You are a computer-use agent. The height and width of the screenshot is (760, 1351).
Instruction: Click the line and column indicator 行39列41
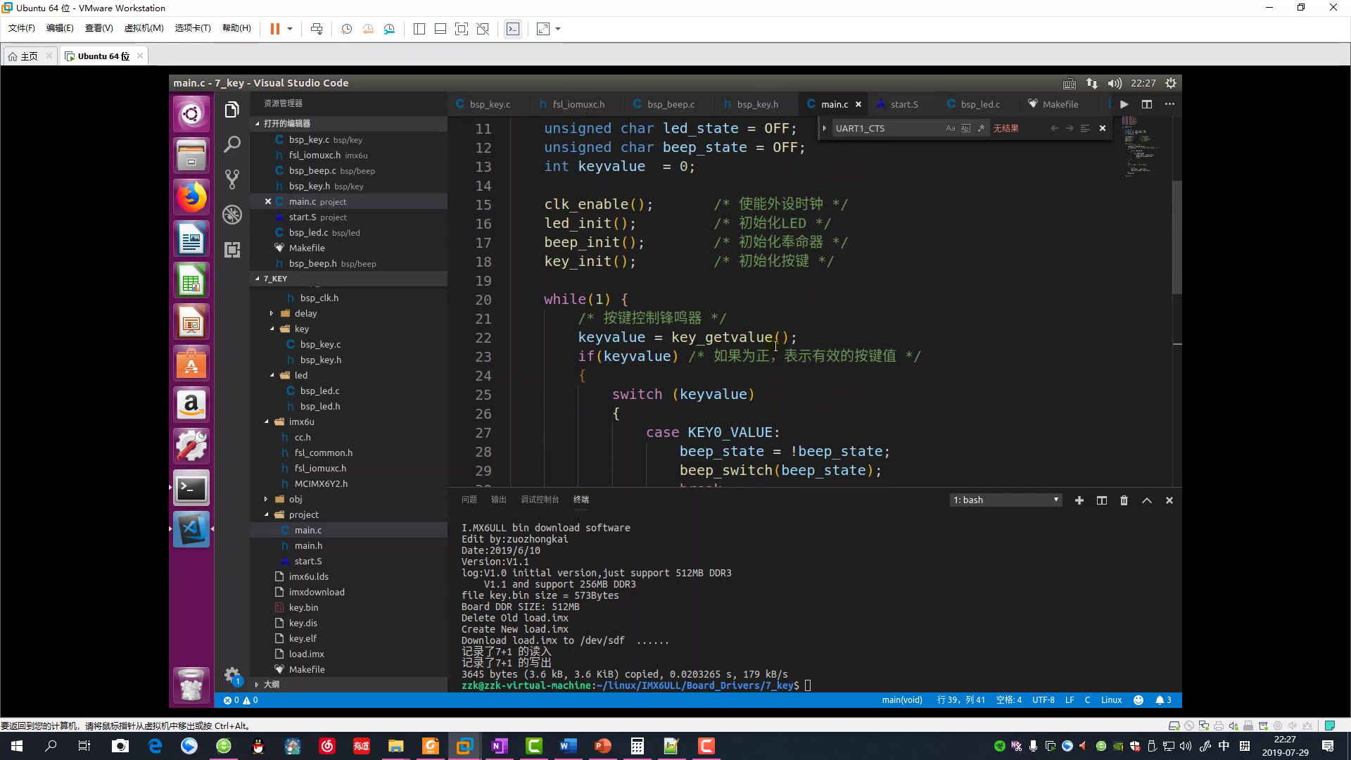(x=961, y=700)
